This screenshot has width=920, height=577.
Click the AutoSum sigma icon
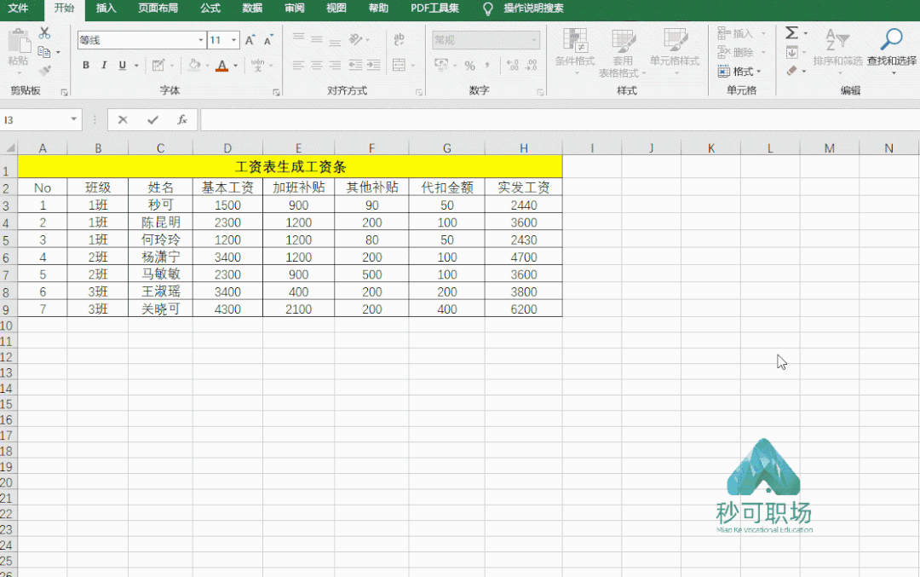(791, 33)
